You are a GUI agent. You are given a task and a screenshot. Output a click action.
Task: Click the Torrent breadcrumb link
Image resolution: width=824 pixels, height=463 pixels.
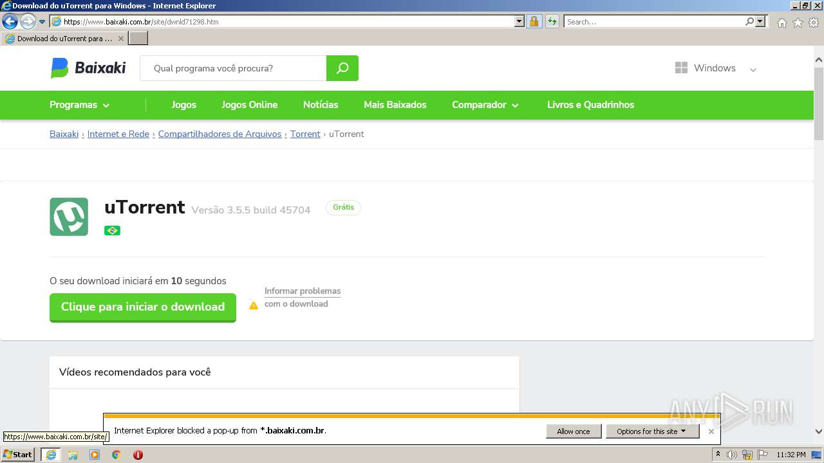[x=305, y=134]
